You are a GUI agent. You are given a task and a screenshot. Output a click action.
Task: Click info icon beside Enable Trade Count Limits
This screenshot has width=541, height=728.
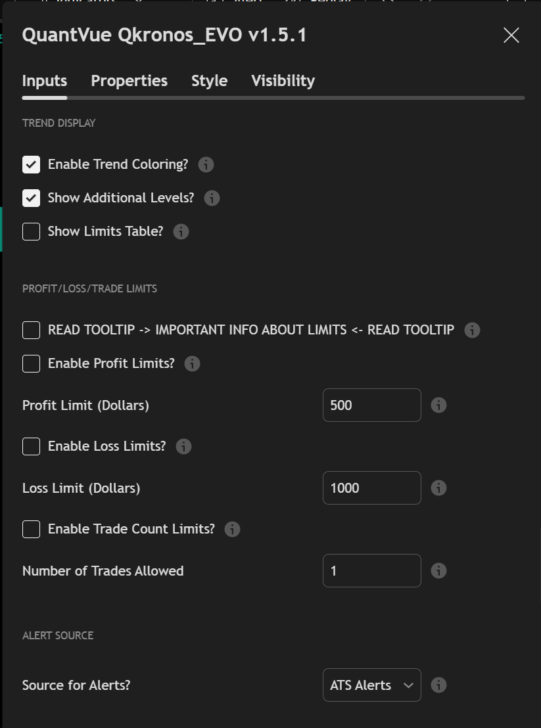pyautogui.click(x=232, y=529)
